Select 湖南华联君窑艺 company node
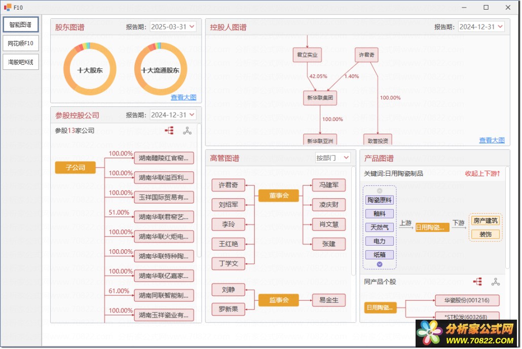The image size is (522, 349). 164,217
